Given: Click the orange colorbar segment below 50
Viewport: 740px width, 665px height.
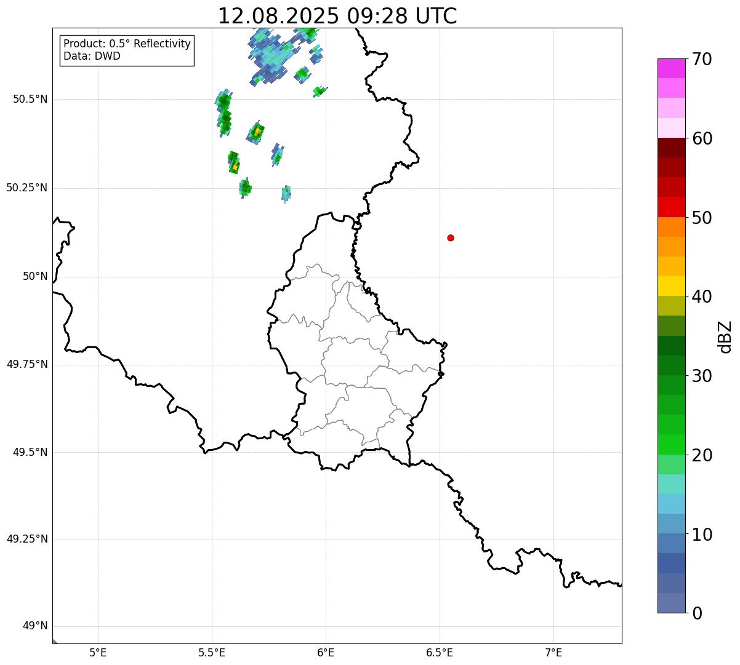Looking at the screenshot, I should tap(671, 227).
